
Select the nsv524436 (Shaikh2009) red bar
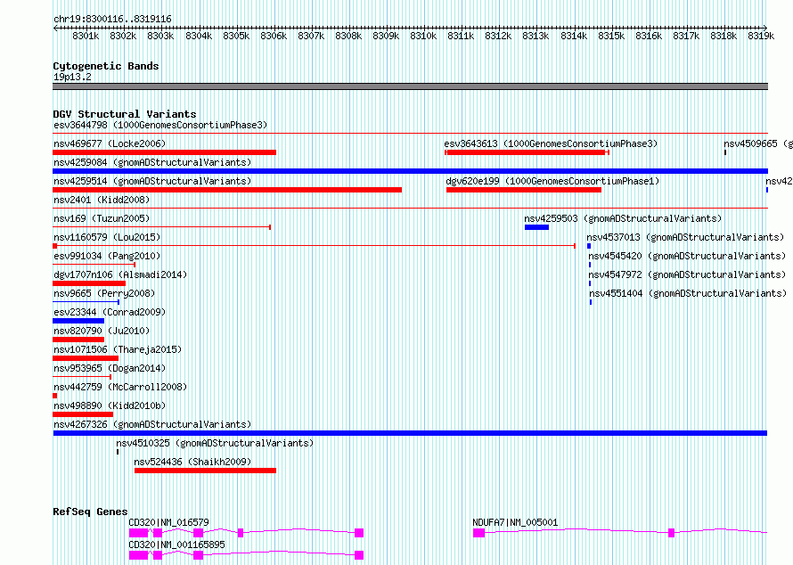pos(205,471)
